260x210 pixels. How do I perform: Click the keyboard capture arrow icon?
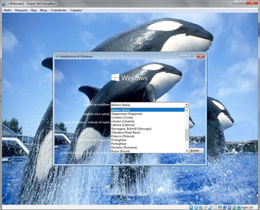[x=239, y=207]
